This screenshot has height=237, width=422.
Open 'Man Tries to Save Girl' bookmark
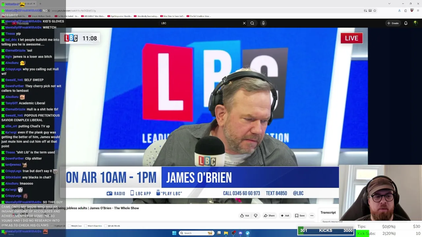coord(172,16)
